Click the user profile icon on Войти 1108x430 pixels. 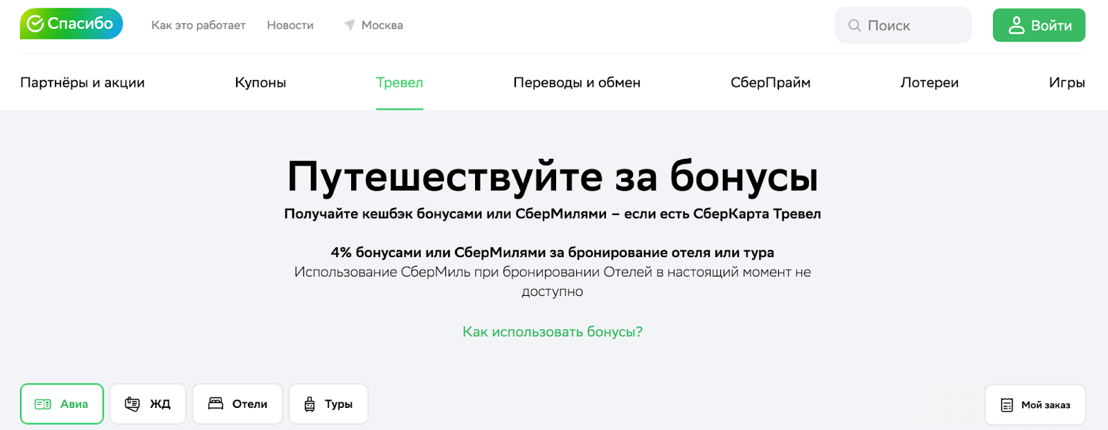click(x=1016, y=26)
